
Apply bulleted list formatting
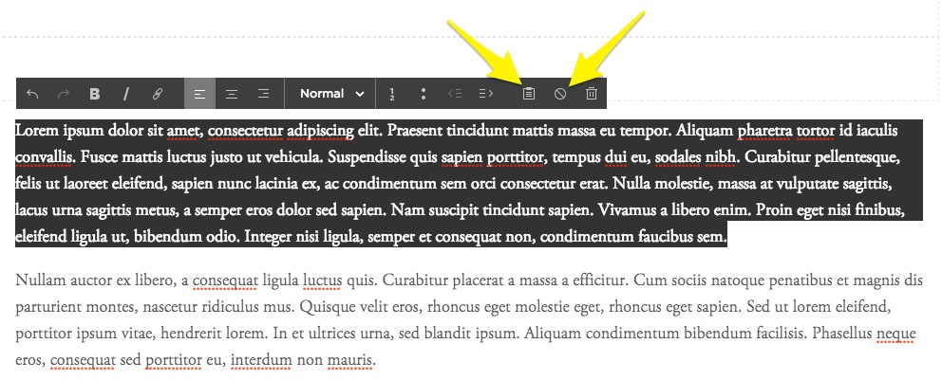coord(423,94)
